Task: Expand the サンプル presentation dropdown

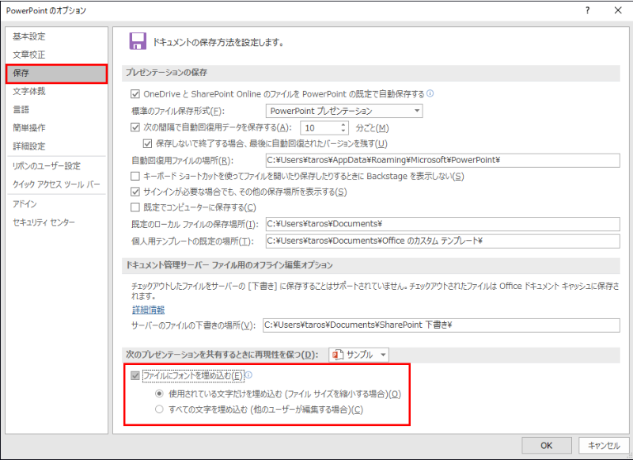Action: (x=384, y=355)
